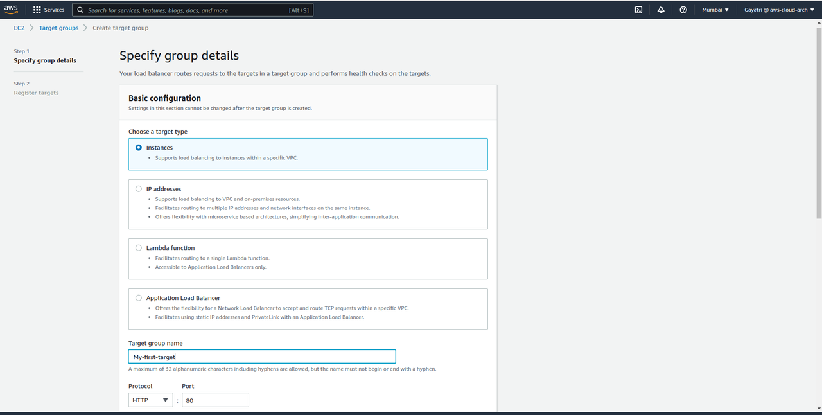Go to EC2 breadcrumb link
This screenshot has width=822, height=415.
click(19, 28)
